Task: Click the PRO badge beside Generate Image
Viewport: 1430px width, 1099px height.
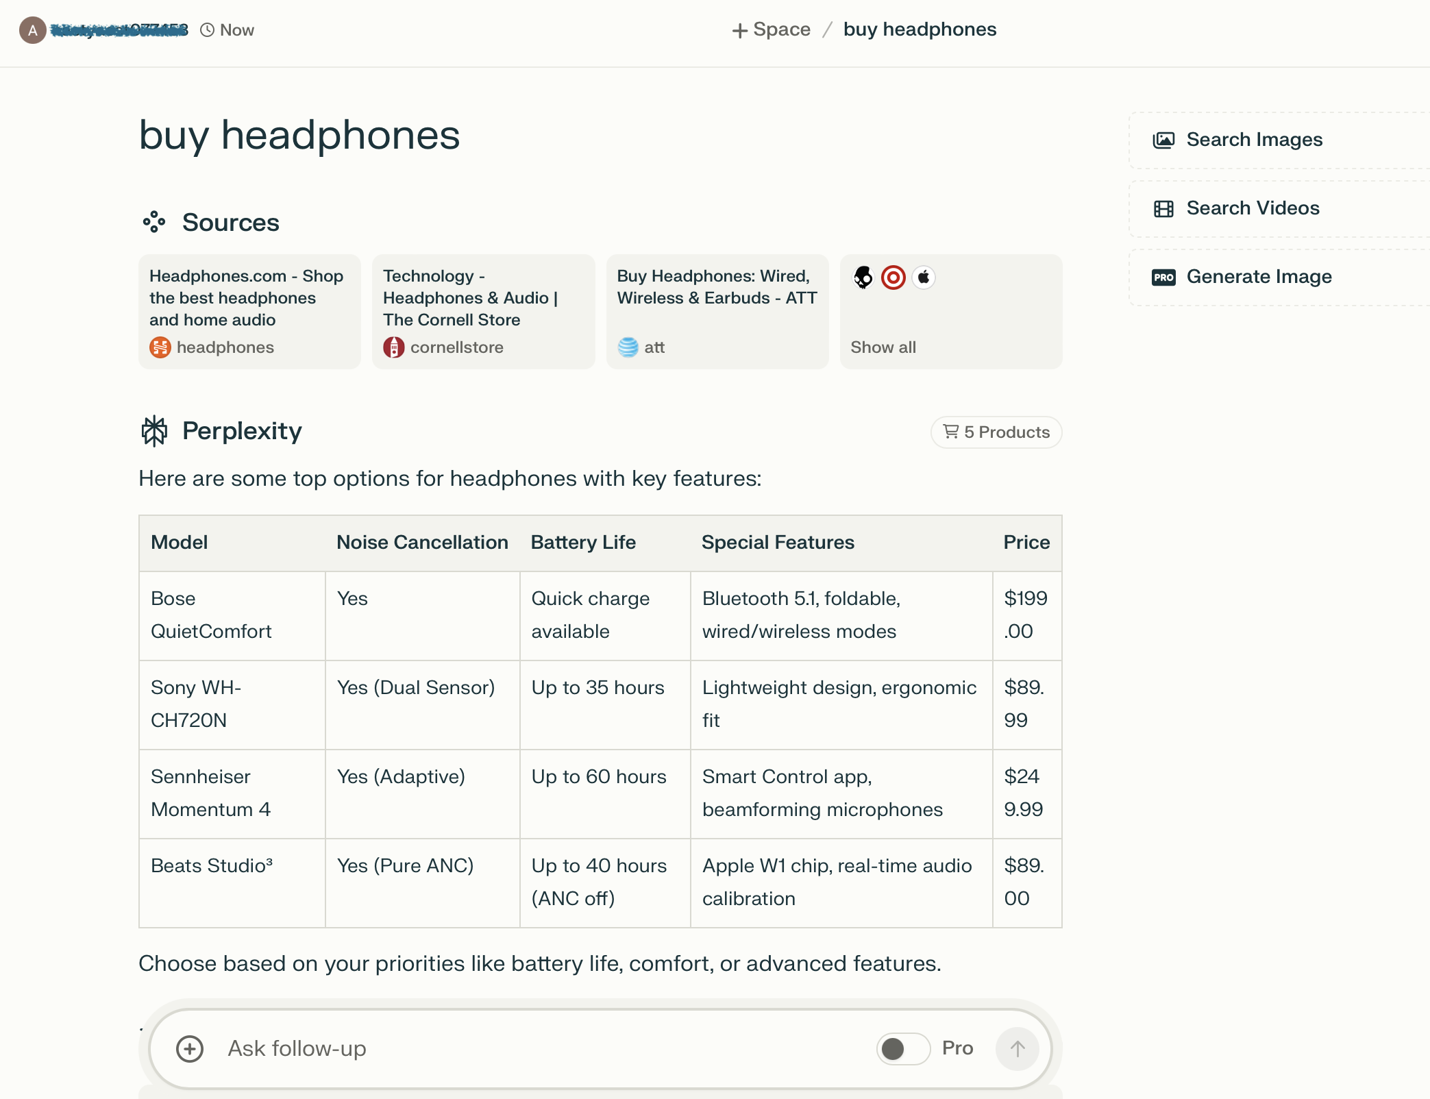Action: [1163, 277]
